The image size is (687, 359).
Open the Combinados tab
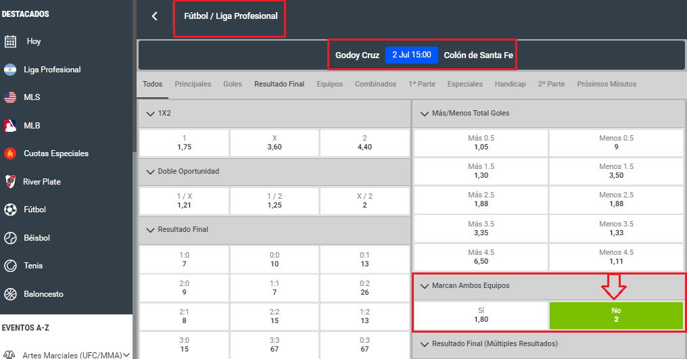[x=375, y=84]
